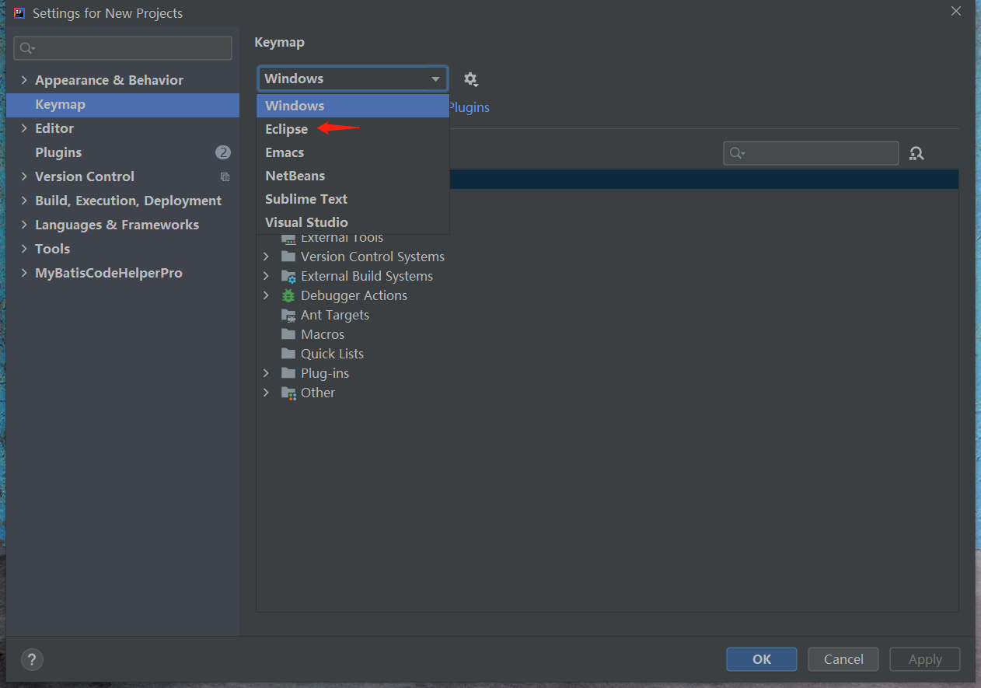Click the Cancel button
This screenshot has height=688, width=981.
pos(843,659)
